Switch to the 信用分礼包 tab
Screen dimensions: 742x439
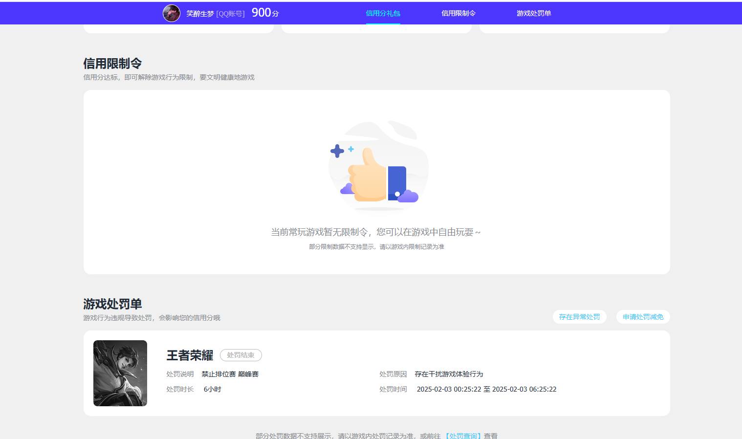[x=383, y=13]
